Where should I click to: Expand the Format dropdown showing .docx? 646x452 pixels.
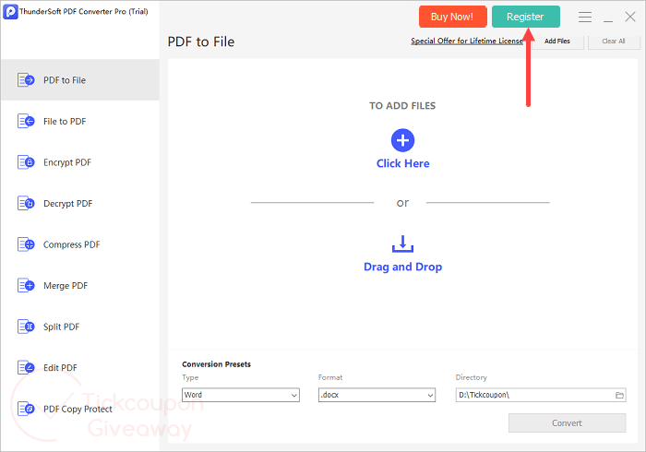point(377,395)
